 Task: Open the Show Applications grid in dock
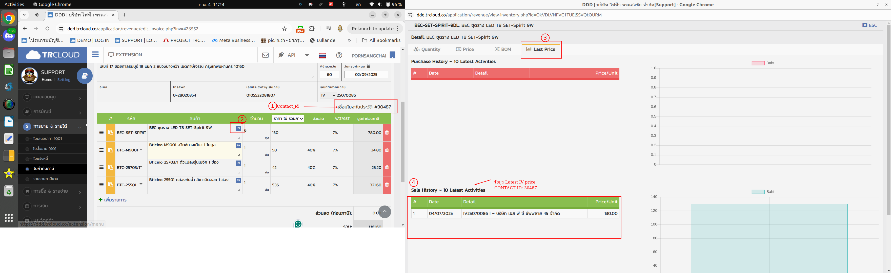pyautogui.click(x=9, y=218)
